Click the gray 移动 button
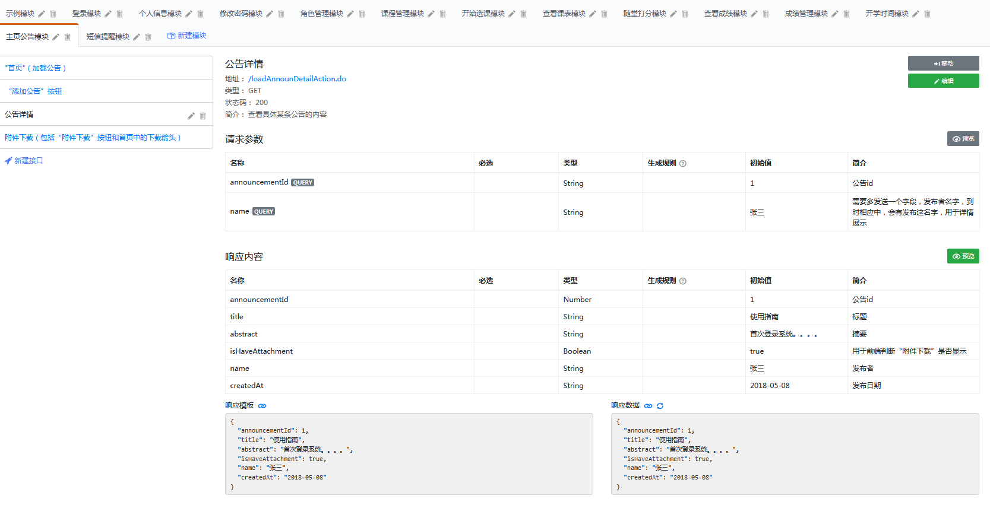This screenshot has width=990, height=505. (944, 63)
